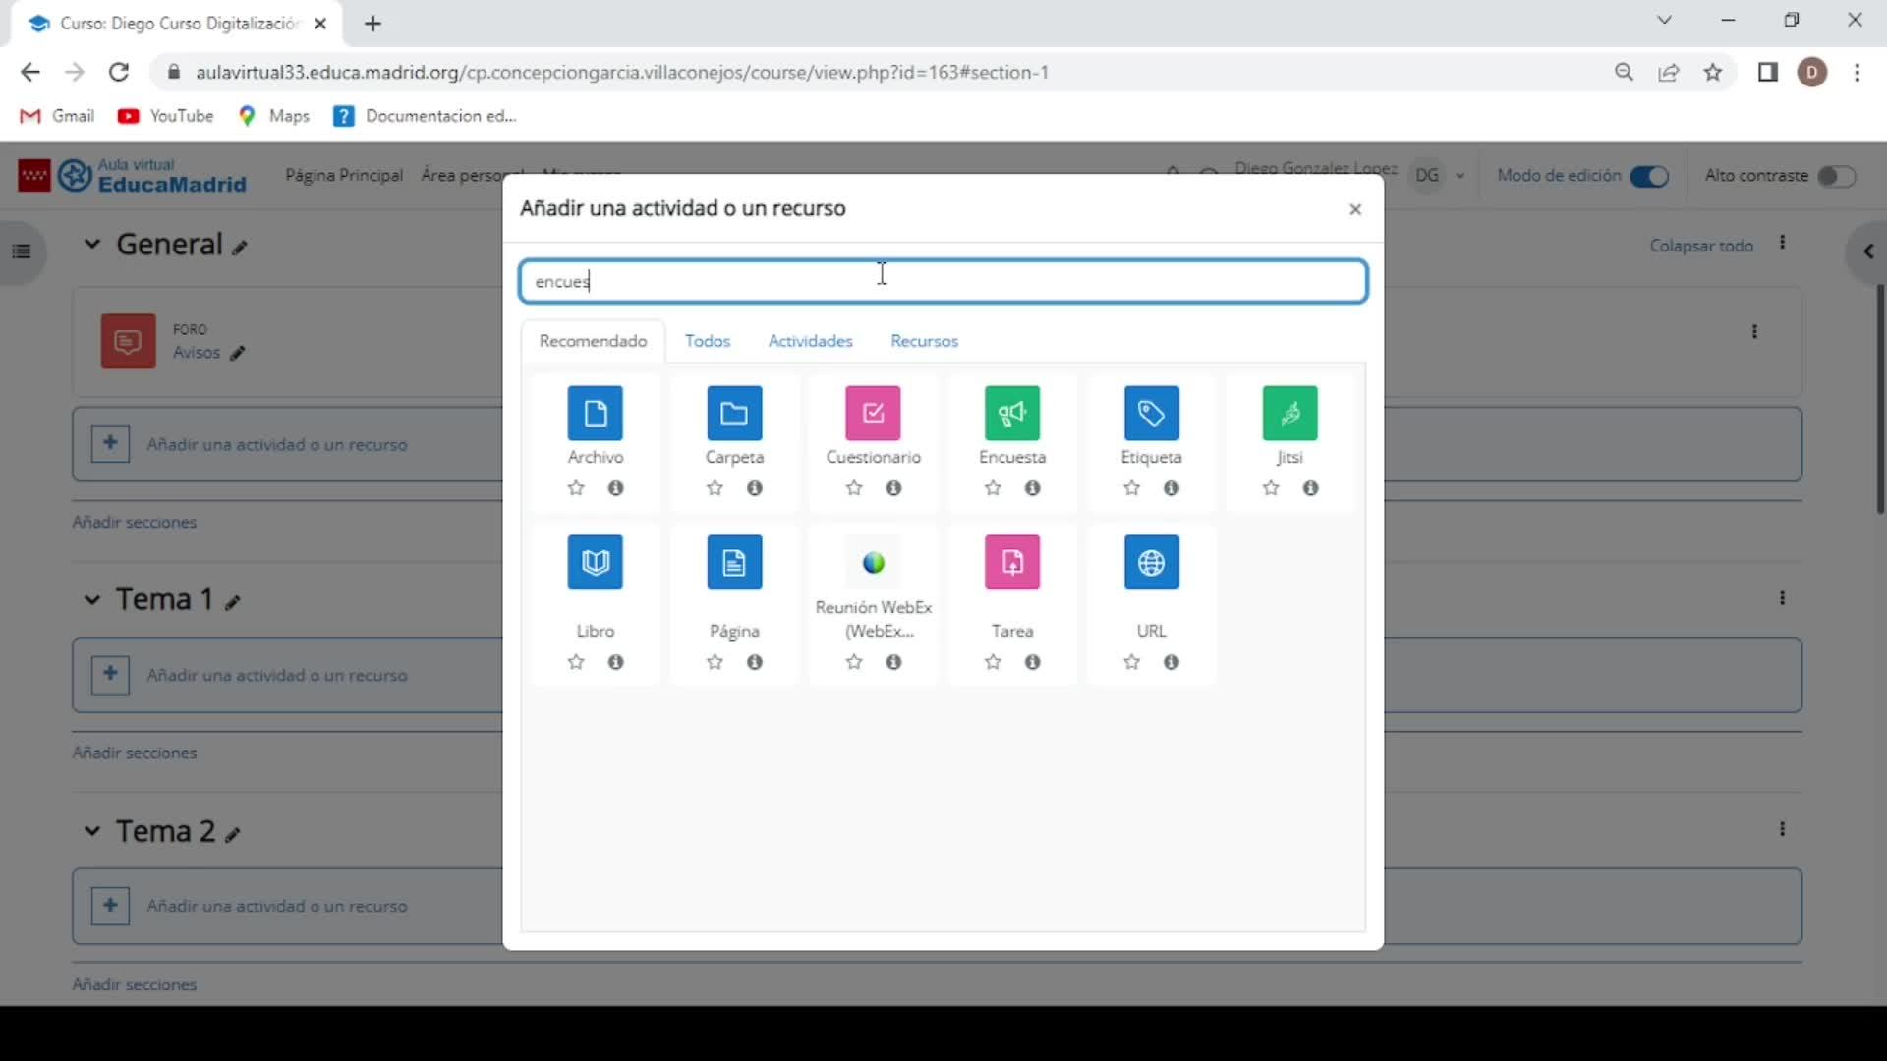
Task: Star the Encuesta activity as favorite
Action: 993,488
